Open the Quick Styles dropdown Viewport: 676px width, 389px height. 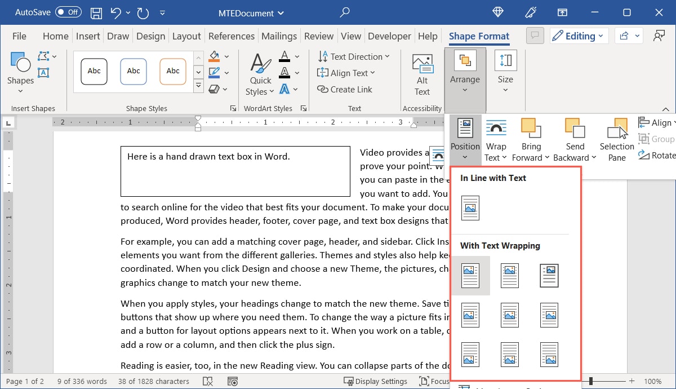tap(260, 73)
